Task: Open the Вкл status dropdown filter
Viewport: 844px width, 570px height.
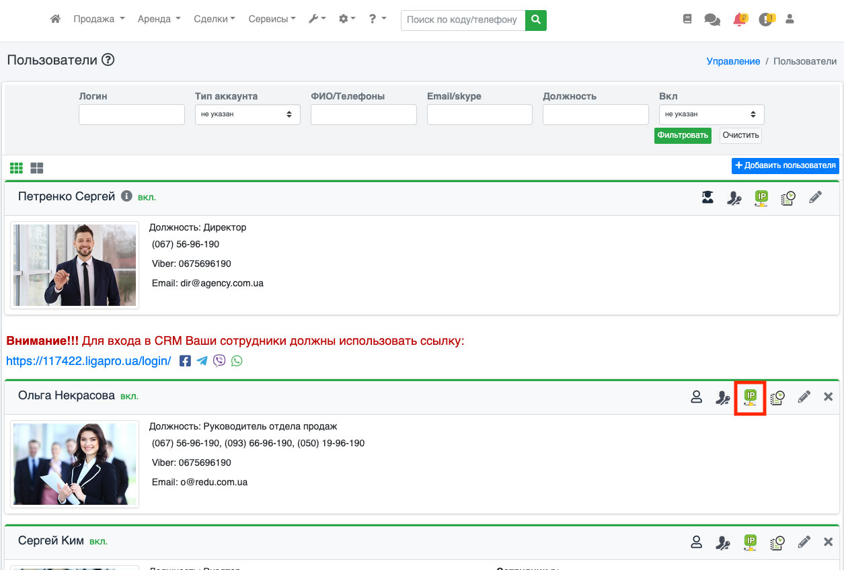Action: tap(711, 114)
